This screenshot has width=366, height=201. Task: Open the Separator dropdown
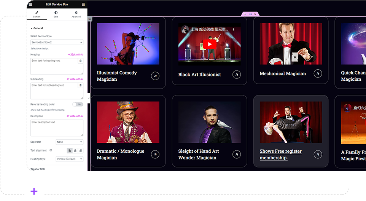[x=70, y=142]
